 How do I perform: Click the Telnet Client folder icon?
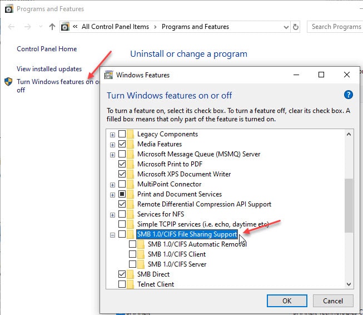pyautogui.click(x=130, y=284)
